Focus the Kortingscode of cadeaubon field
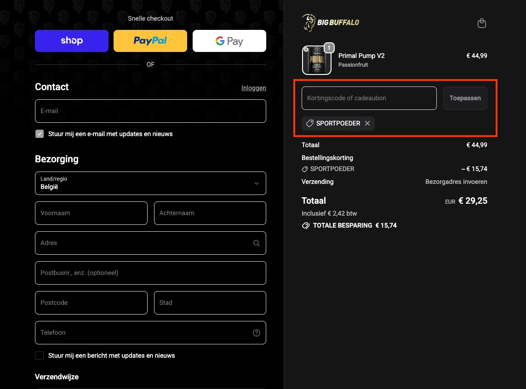The image size is (526, 389). (x=369, y=98)
